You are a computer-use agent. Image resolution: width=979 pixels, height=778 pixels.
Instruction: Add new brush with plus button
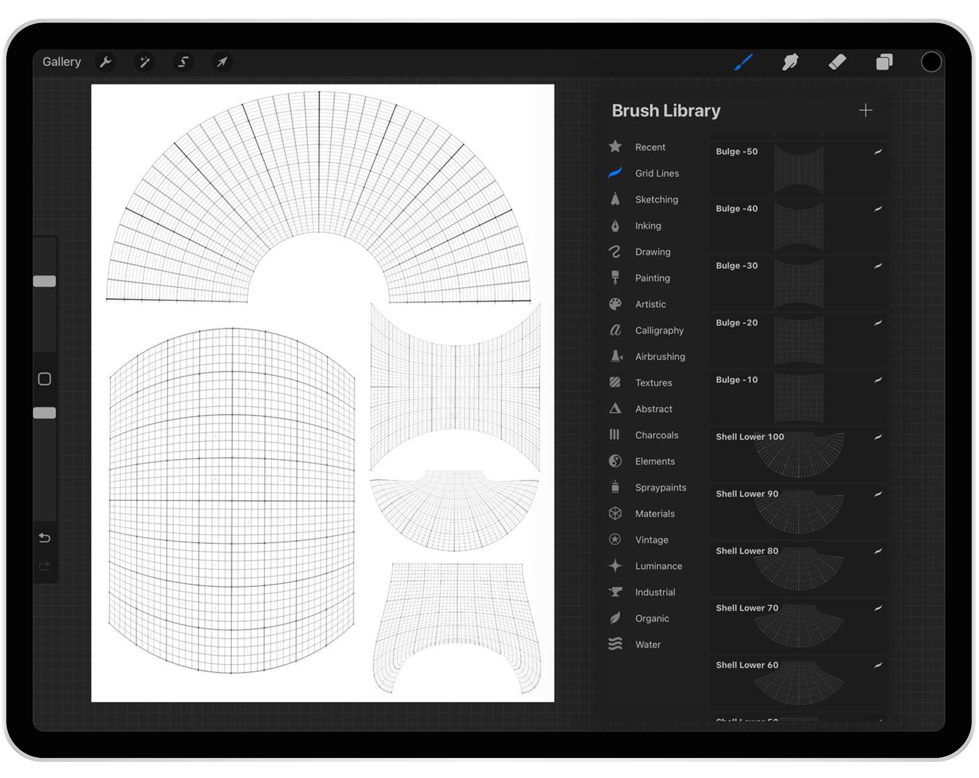865,110
